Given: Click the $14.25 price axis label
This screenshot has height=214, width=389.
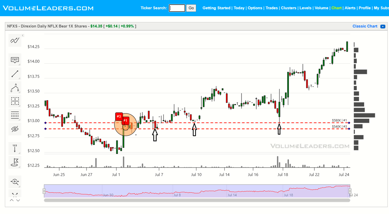Looking at the screenshot, I should (33, 47).
